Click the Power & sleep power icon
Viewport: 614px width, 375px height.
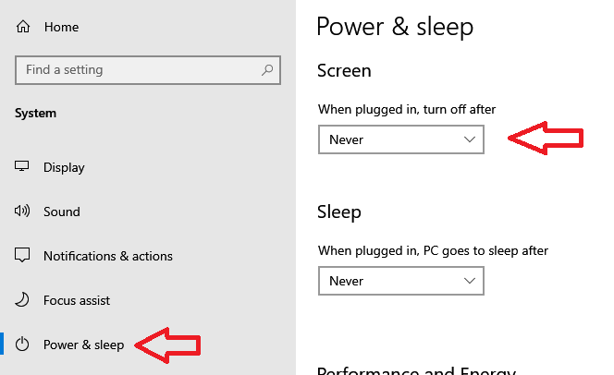point(22,345)
